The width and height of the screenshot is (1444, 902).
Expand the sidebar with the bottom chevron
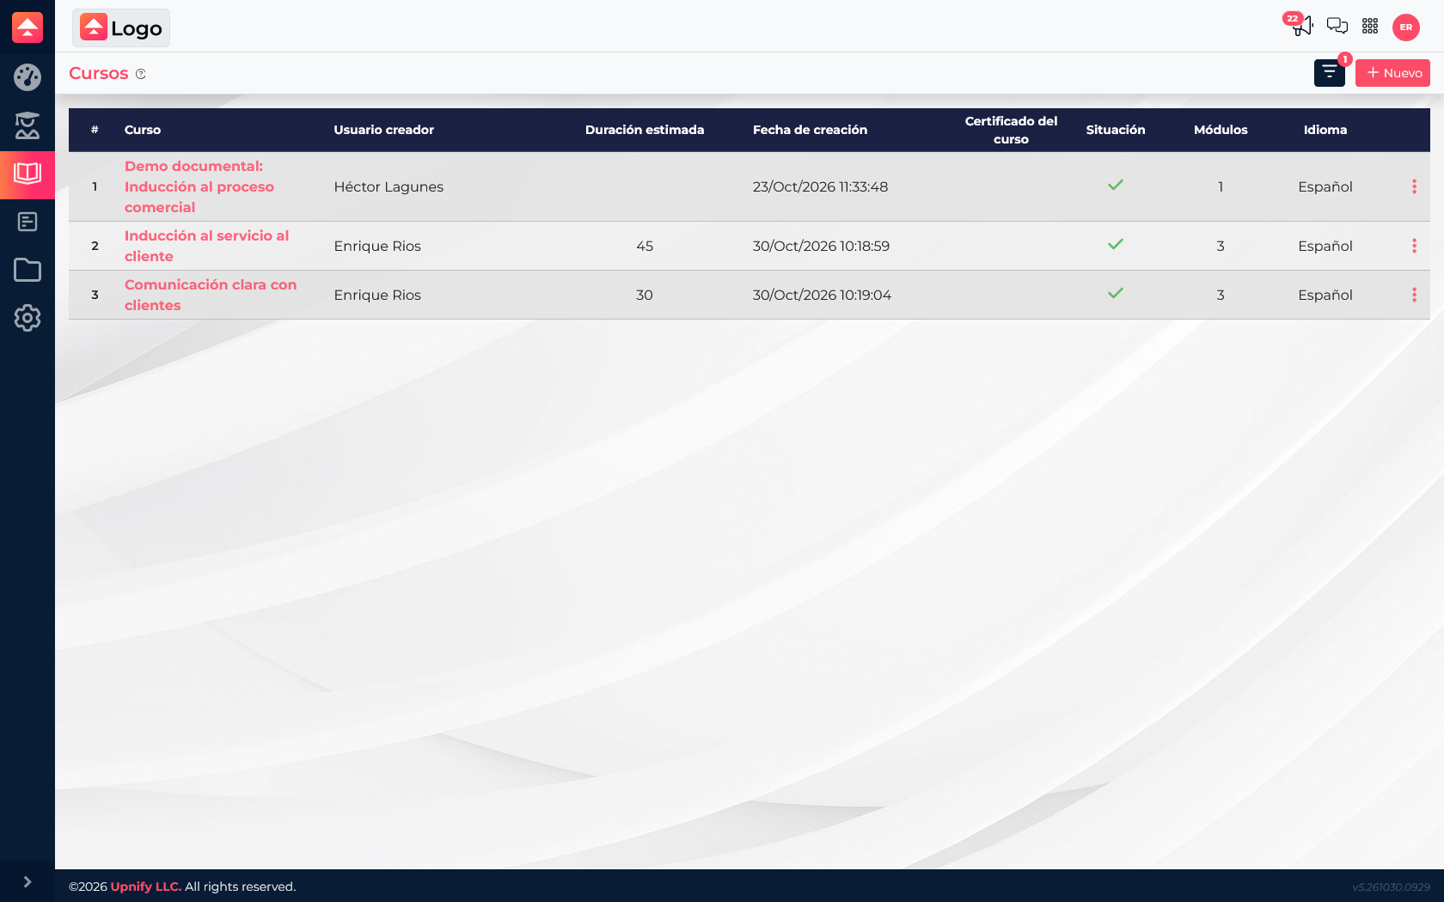pos(28,881)
